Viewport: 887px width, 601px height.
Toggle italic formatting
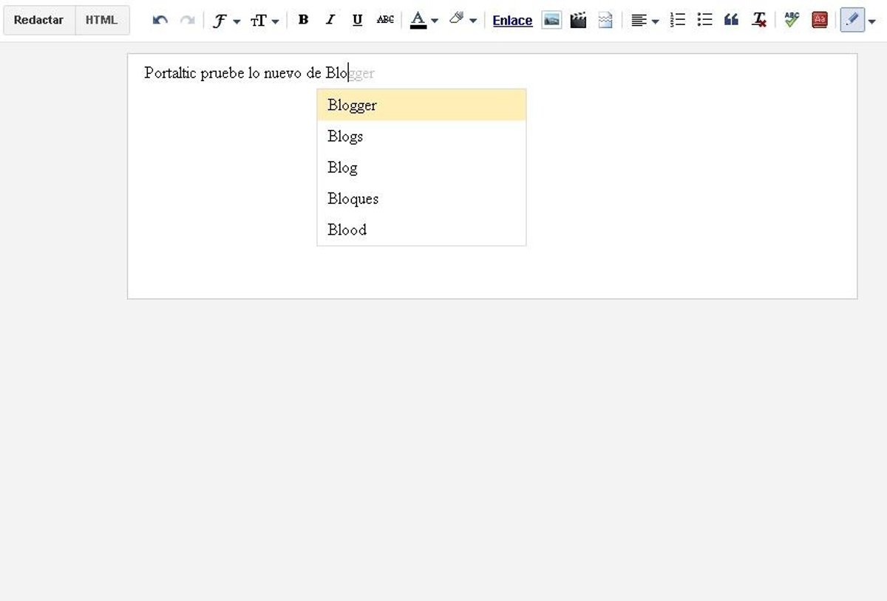pos(330,21)
